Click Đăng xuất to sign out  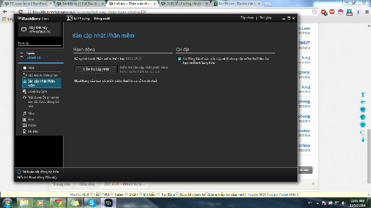point(102,18)
